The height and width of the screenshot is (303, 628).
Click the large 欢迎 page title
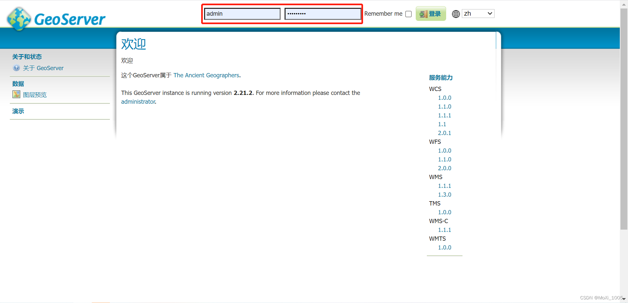pos(133,44)
